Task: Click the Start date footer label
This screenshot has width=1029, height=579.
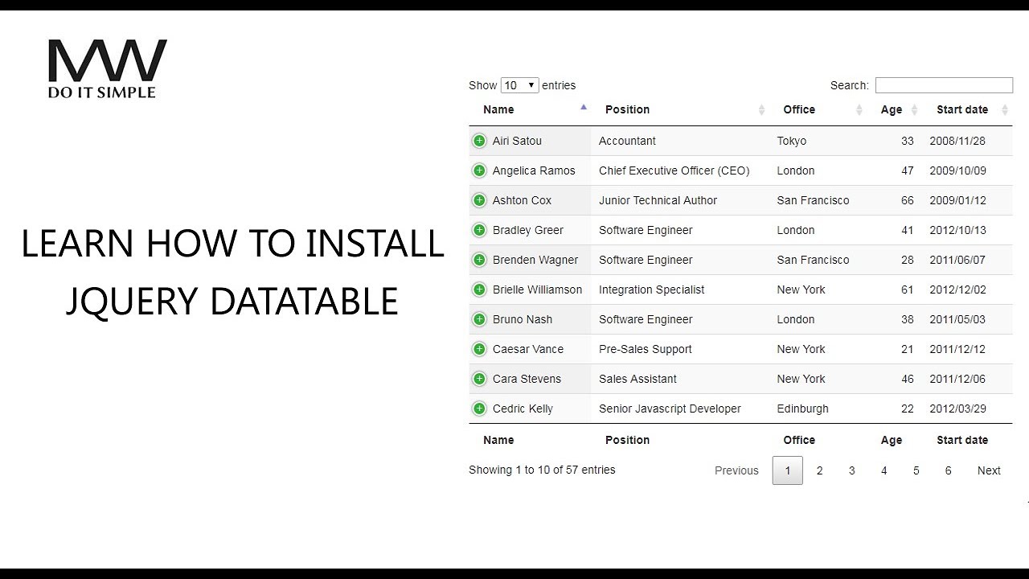Action: coord(962,440)
